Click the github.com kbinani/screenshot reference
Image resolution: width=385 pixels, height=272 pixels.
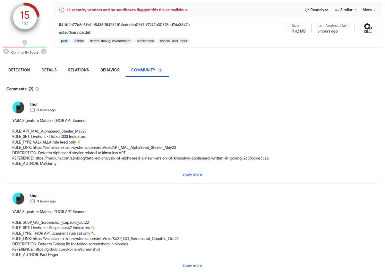click(67, 249)
